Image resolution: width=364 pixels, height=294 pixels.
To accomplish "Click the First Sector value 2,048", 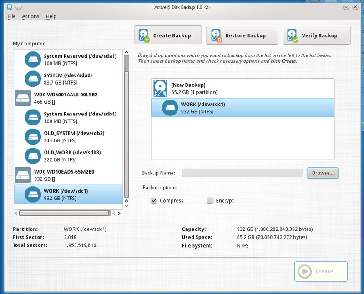I will pos(70,237).
